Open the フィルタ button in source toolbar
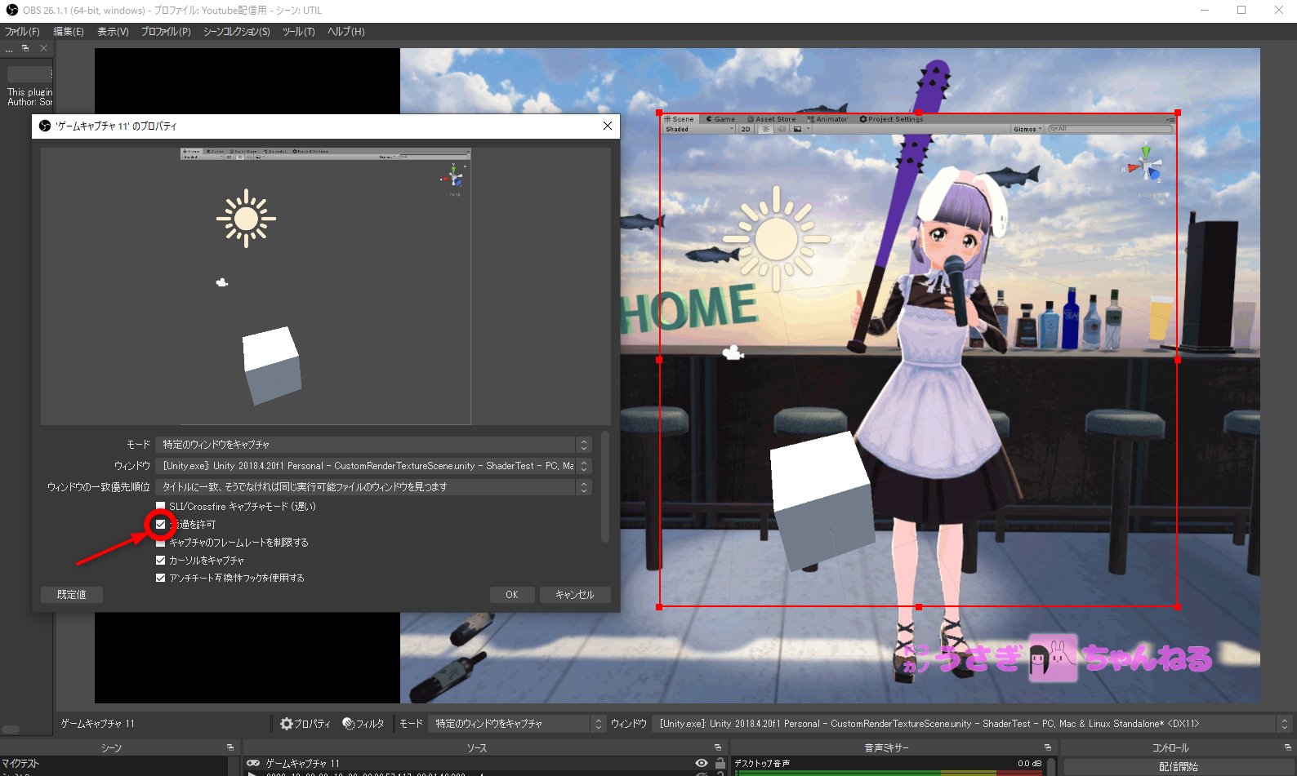Image resolution: width=1297 pixels, height=776 pixels. [x=363, y=724]
